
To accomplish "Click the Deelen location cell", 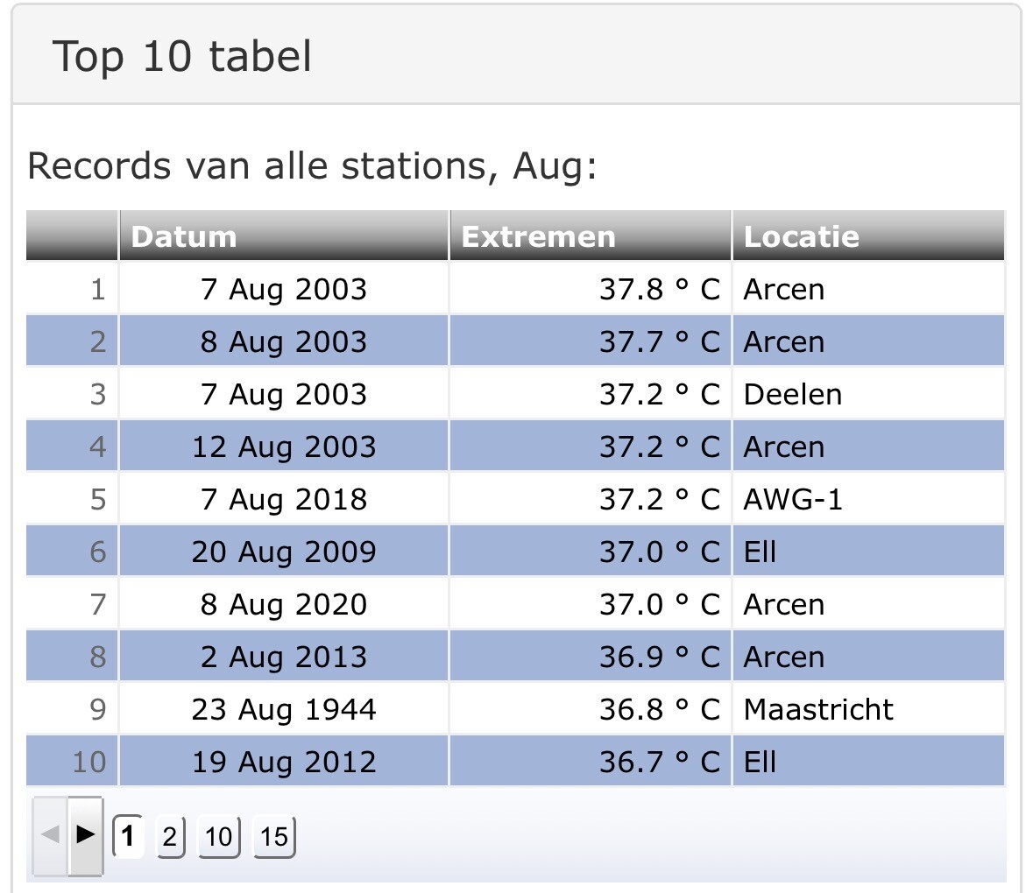I will (x=869, y=394).
